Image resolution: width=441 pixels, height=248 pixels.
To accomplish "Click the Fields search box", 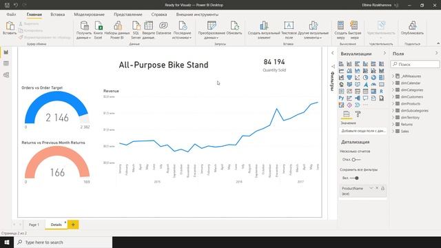I will 415,64.
